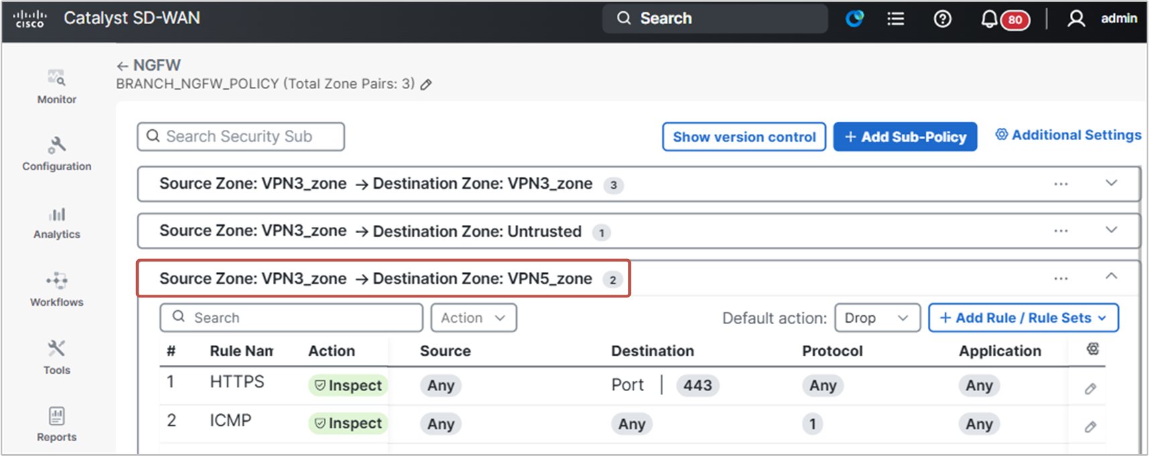Click the Action column header
The image size is (1149, 456).
tap(331, 351)
